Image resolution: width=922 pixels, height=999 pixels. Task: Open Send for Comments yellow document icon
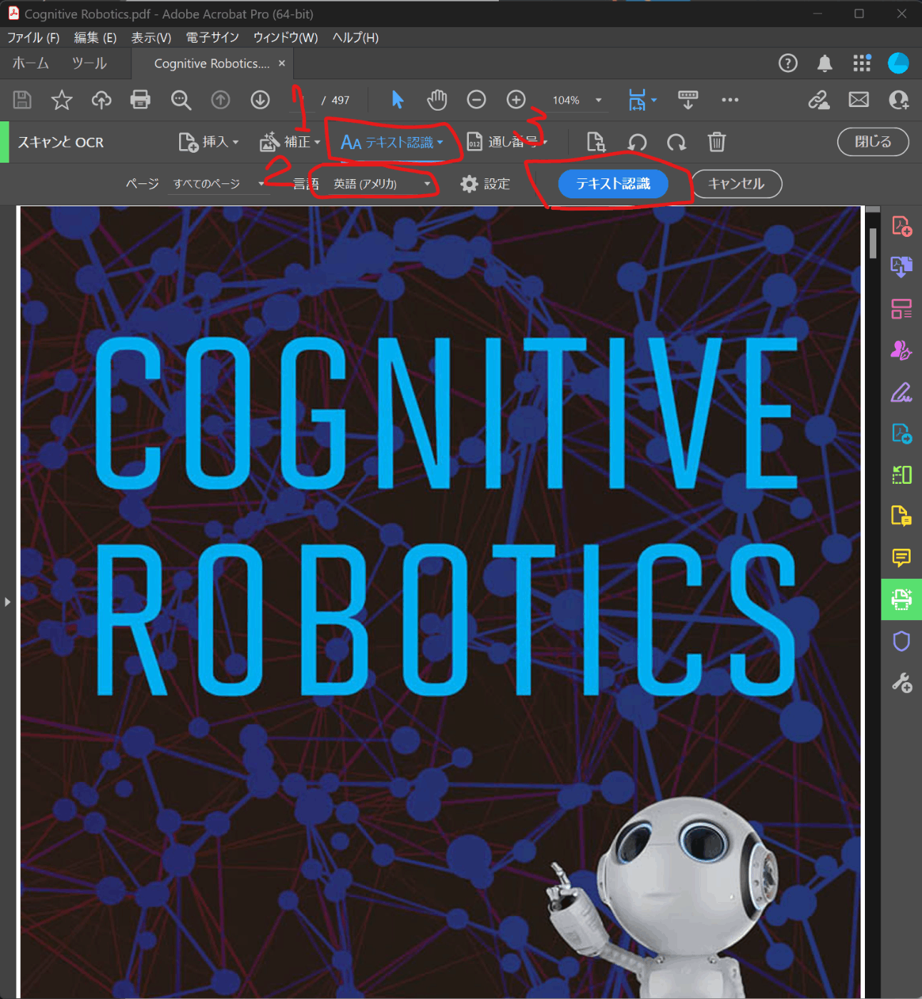pos(901,516)
